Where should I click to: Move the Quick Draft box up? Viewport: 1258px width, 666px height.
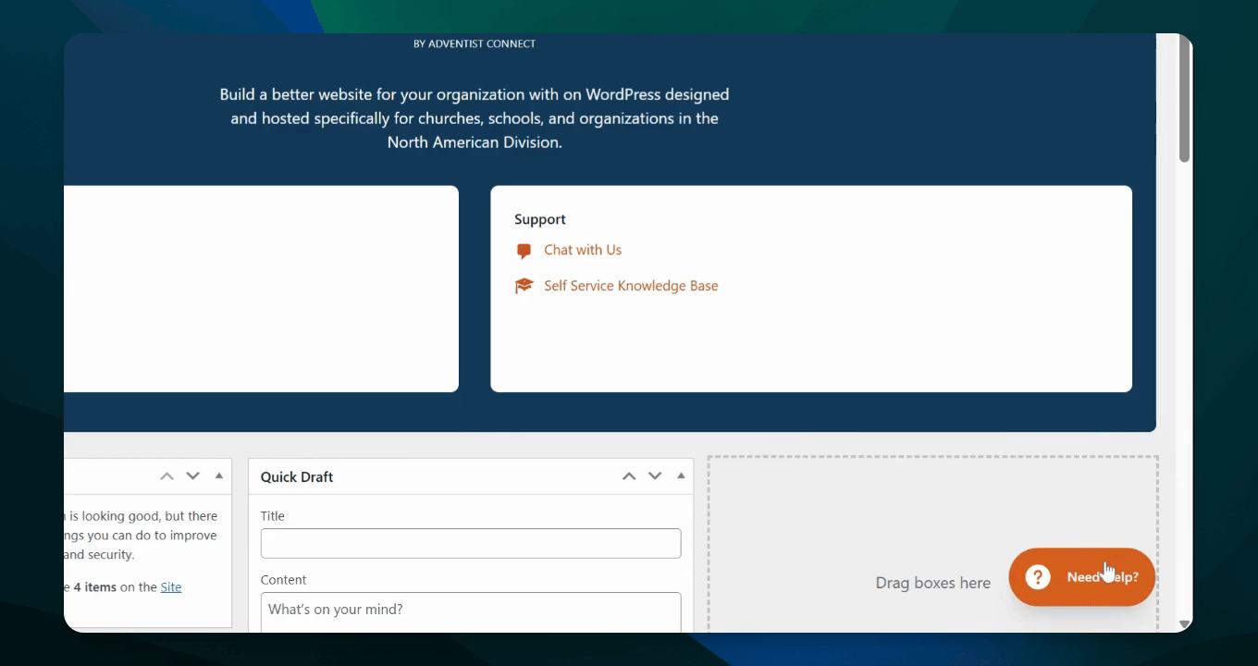629,476
